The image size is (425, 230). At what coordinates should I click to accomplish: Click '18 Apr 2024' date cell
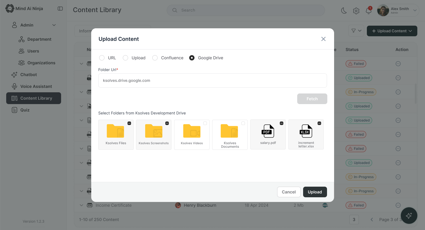tap(256, 205)
